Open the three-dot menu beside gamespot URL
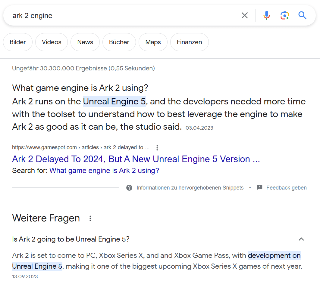Image resolution: width=320 pixels, height=290 pixels. click(x=157, y=148)
